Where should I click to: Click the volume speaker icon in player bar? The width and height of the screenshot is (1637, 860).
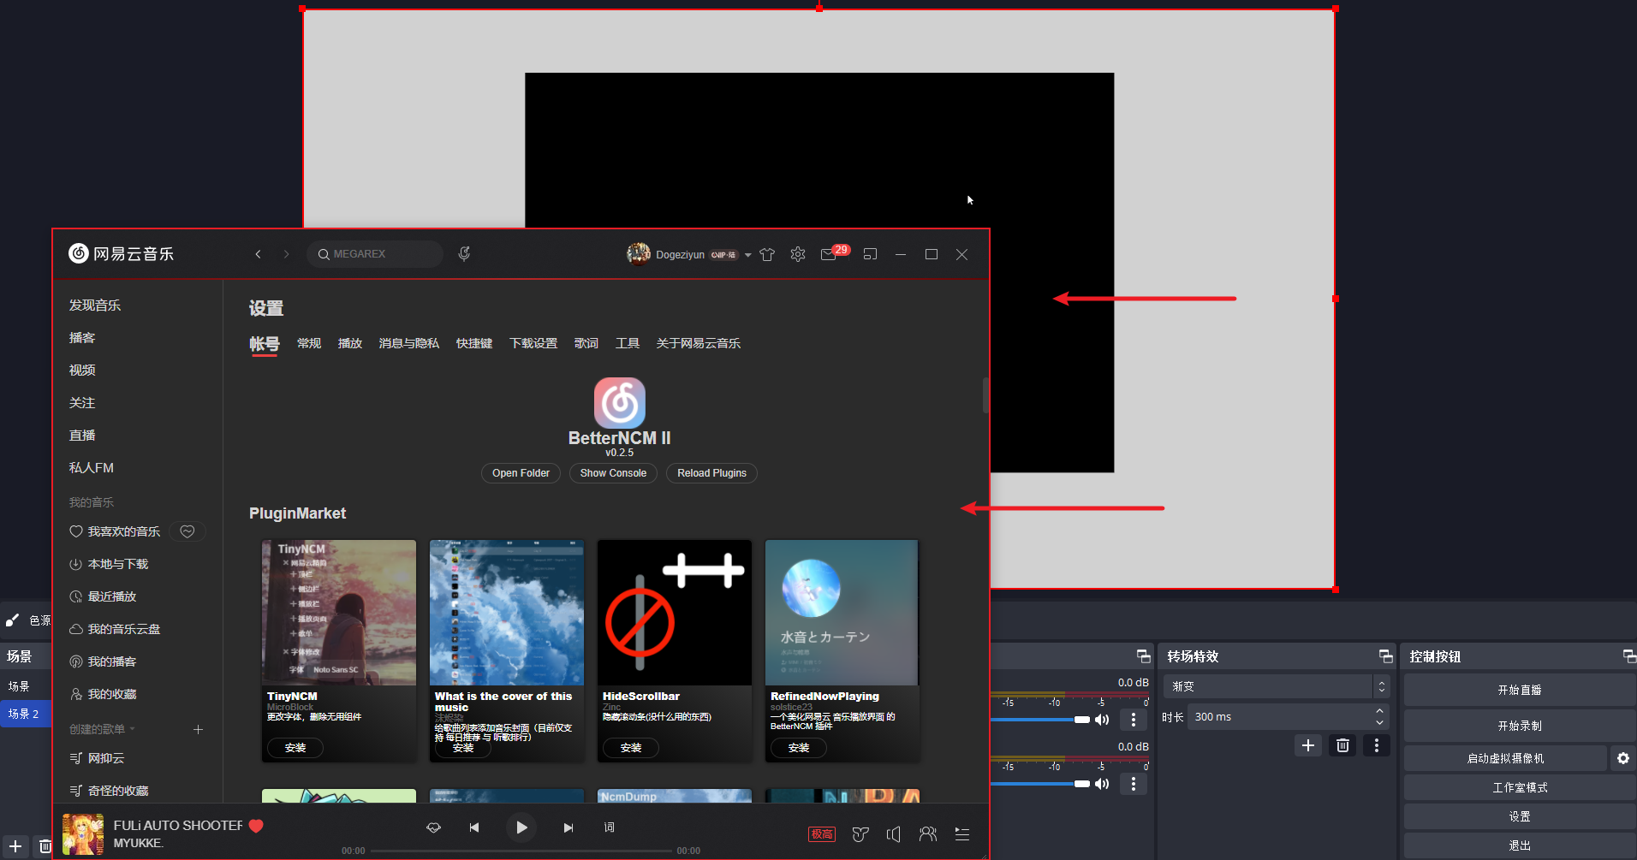pyautogui.click(x=893, y=834)
